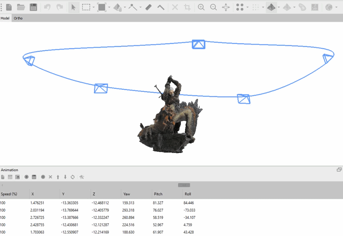
Task: Update the selected keyframe
Action: (72, 177)
